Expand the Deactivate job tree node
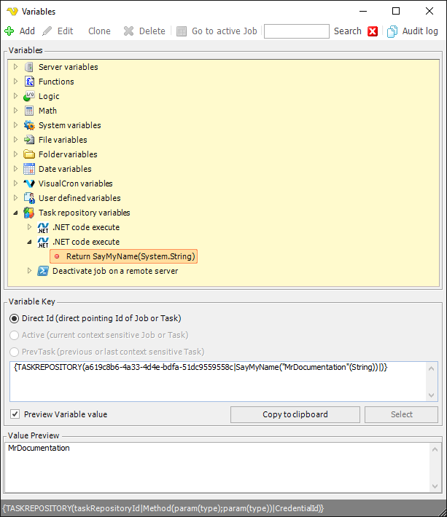The image size is (447, 517). (30, 271)
